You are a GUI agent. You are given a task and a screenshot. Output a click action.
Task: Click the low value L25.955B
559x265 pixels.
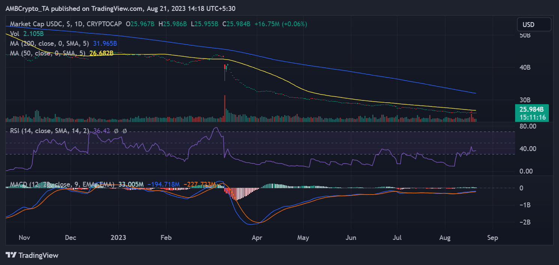205,24
